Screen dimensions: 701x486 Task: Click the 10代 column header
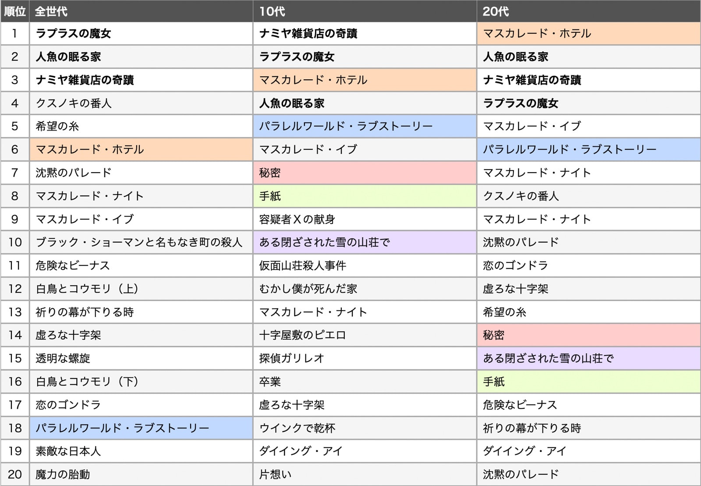pyautogui.click(x=272, y=11)
